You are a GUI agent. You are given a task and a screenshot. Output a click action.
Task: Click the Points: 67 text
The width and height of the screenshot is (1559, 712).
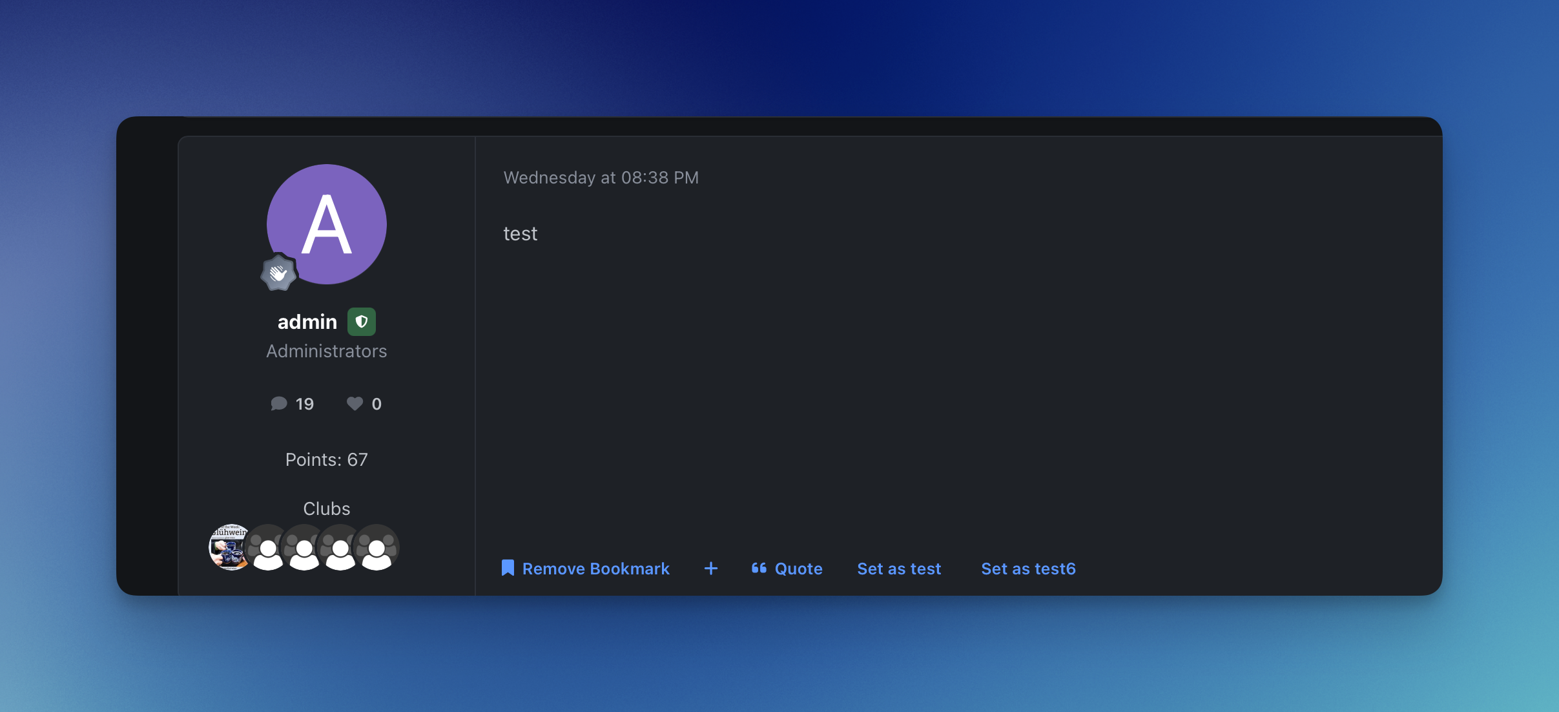pos(326,459)
